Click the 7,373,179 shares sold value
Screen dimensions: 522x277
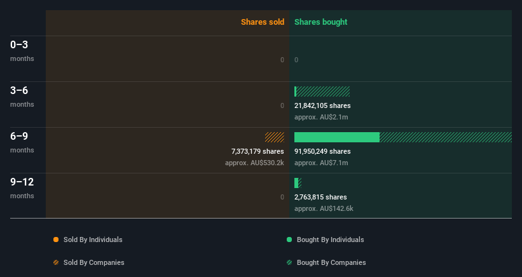[258, 151]
